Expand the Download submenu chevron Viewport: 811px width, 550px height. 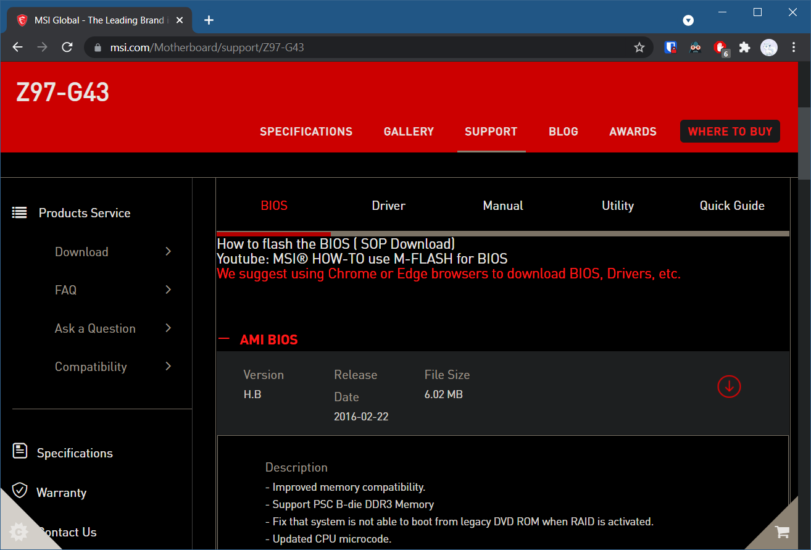[x=168, y=251]
